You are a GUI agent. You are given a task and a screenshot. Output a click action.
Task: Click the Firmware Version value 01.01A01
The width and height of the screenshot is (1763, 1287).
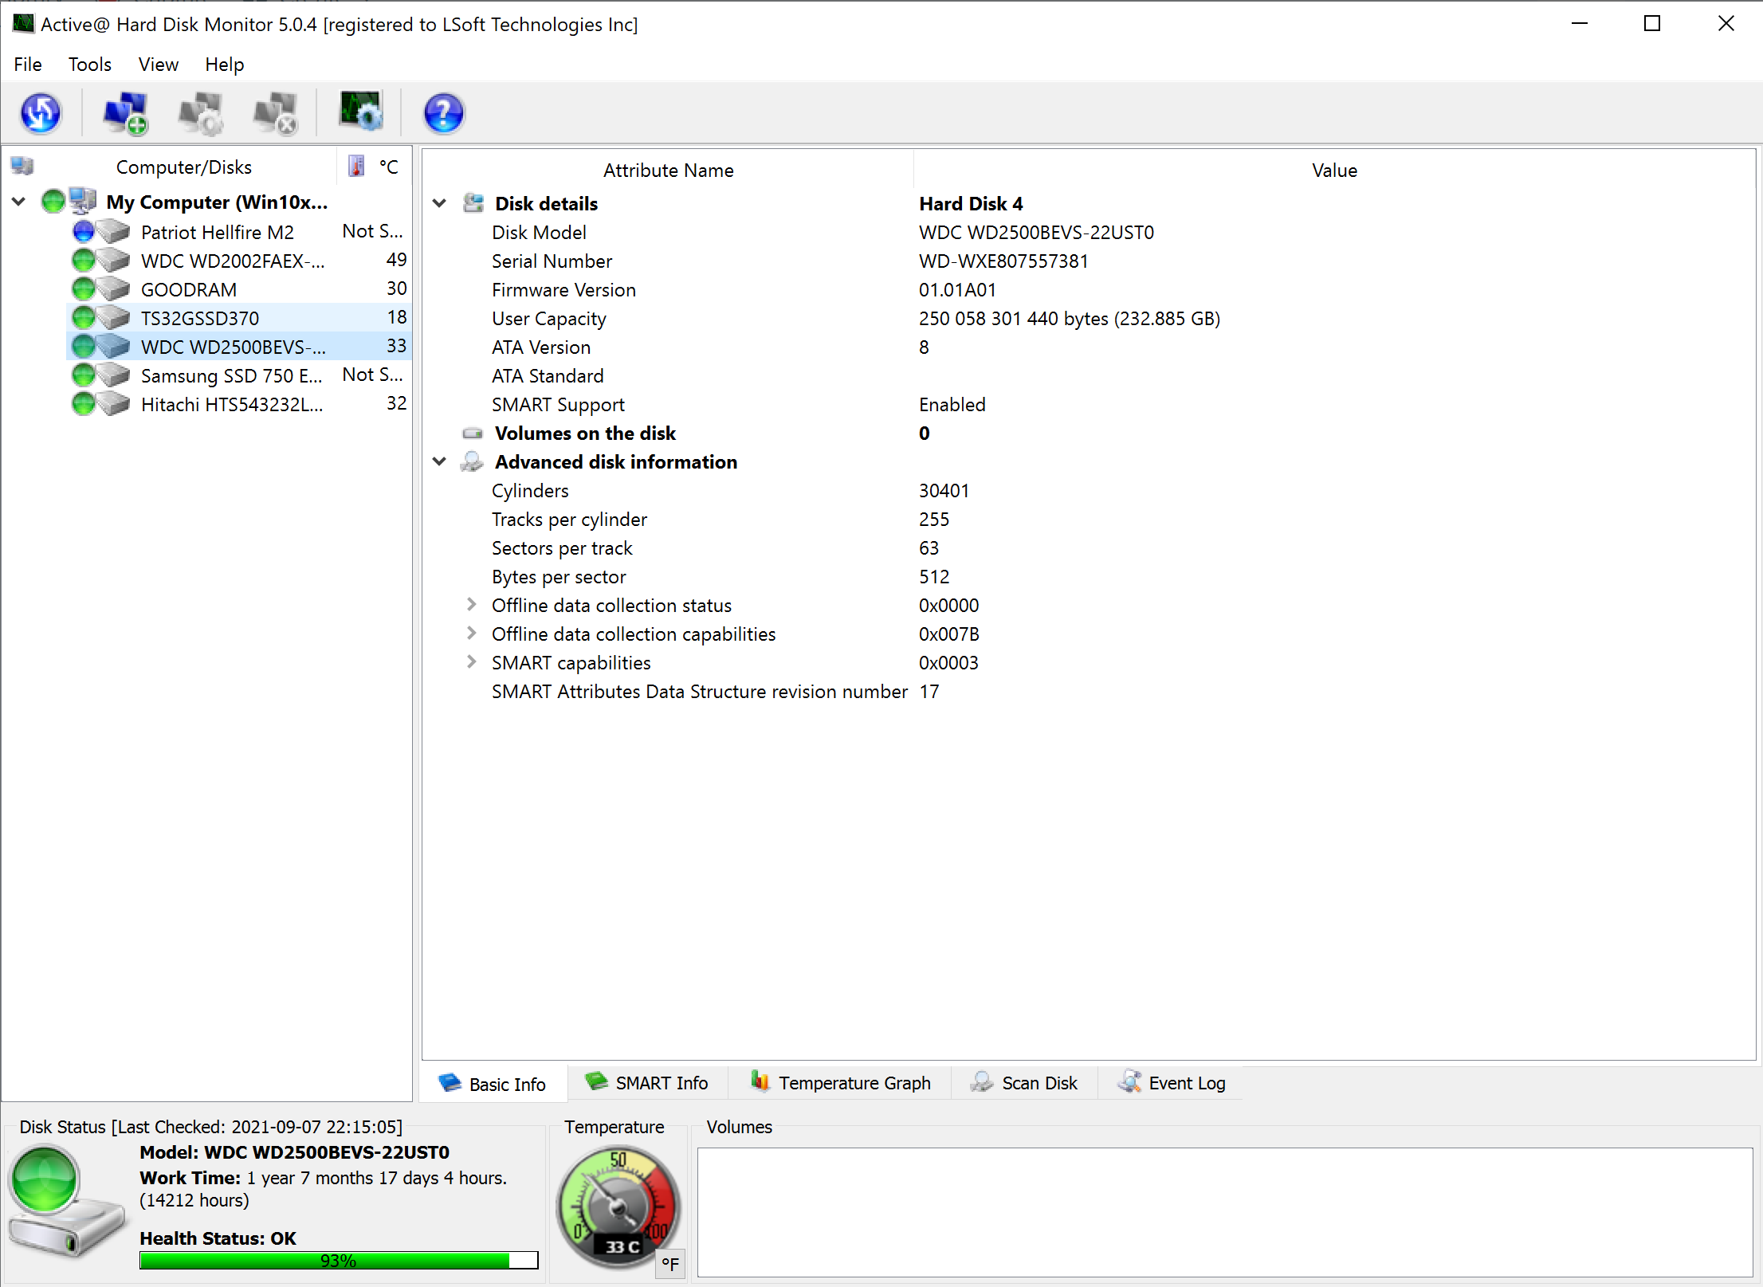[957, 289]
